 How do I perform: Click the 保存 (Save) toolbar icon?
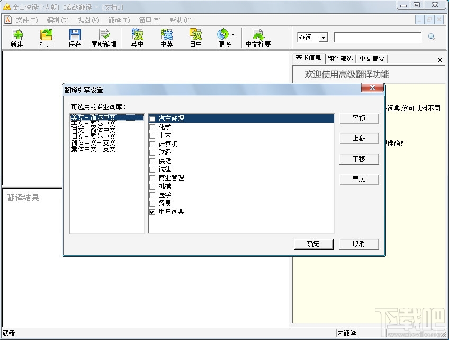(x=75, y=38)
